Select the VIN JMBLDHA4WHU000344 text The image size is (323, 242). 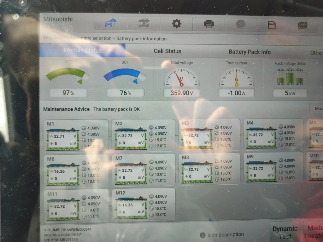[68, 229]
